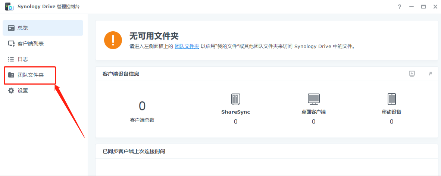441x176 pixels.
Task: Click the arrow shortcut icon in 客户端设备信息 panel
Action: coord(430,74)
